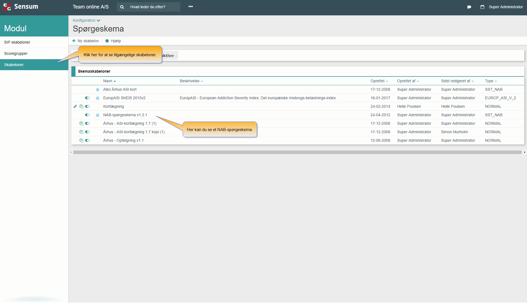
Task: Open the chat messages icon
Action: pos(469,7)
